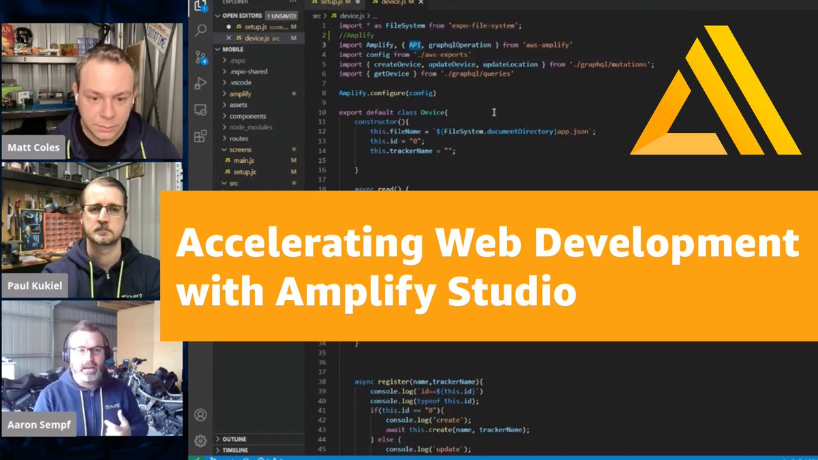The height and width of the screenshot is (460, 818).
Task: Switch to the device.js editor tab
Action: pyautogui.click(x=398, y=3)
